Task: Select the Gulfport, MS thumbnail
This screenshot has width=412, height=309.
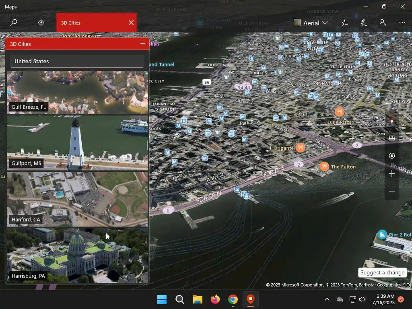Action: [x=77, y=143]
